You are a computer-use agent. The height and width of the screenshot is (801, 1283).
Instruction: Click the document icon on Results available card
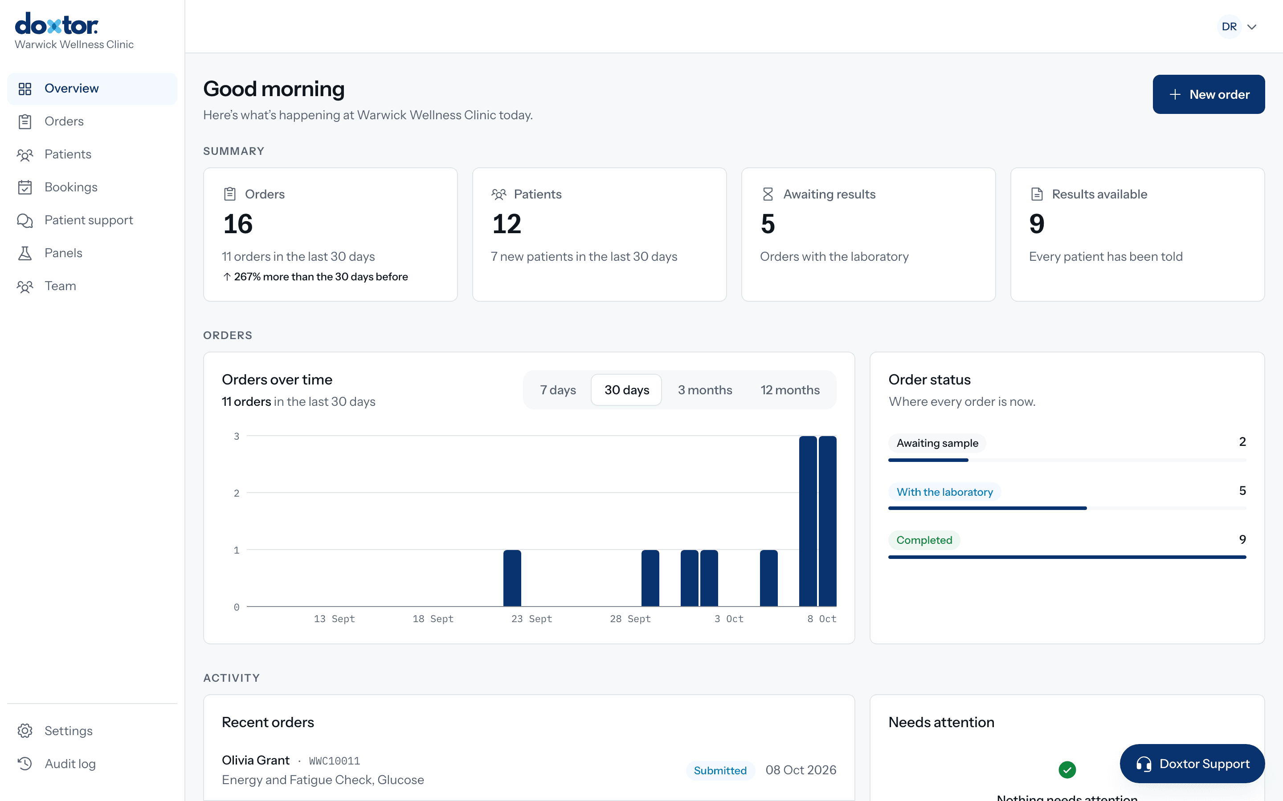click(x=1037, y=194)
